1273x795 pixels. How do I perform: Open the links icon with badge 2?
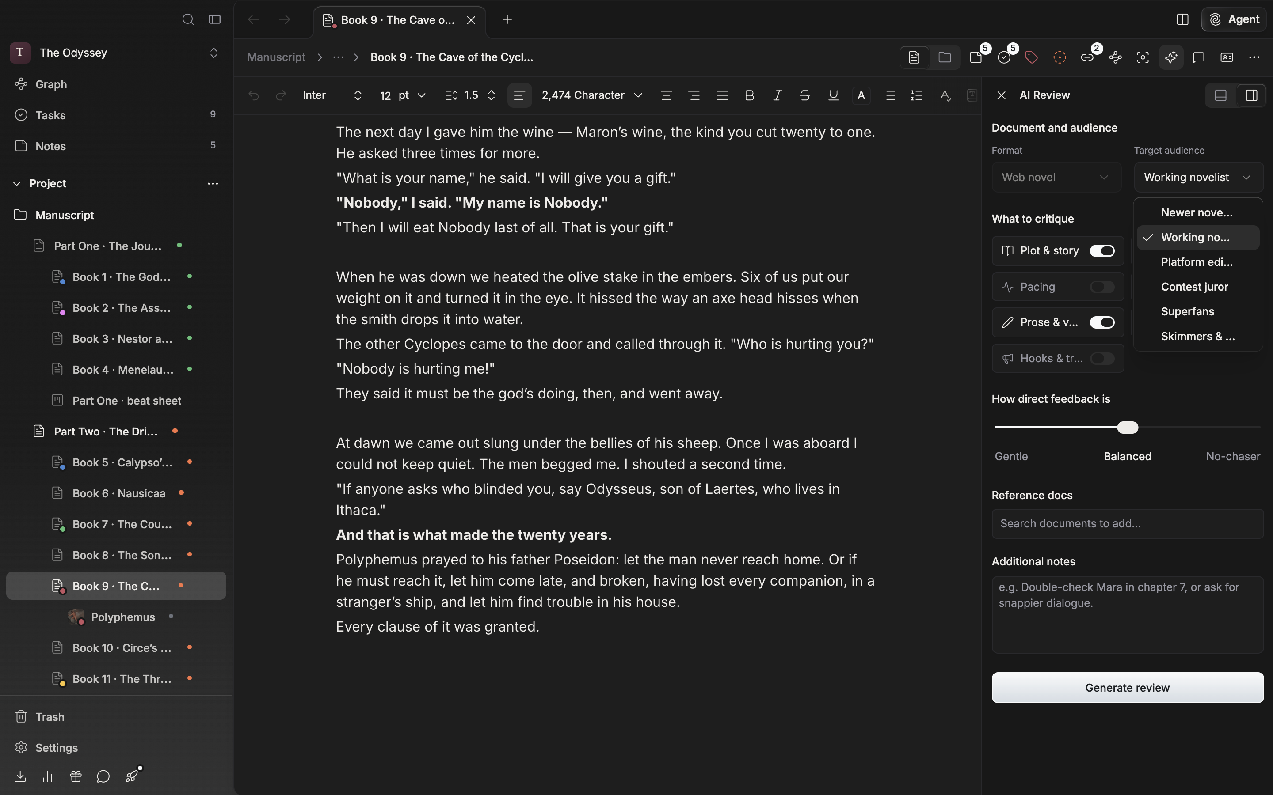[1087, 57]
